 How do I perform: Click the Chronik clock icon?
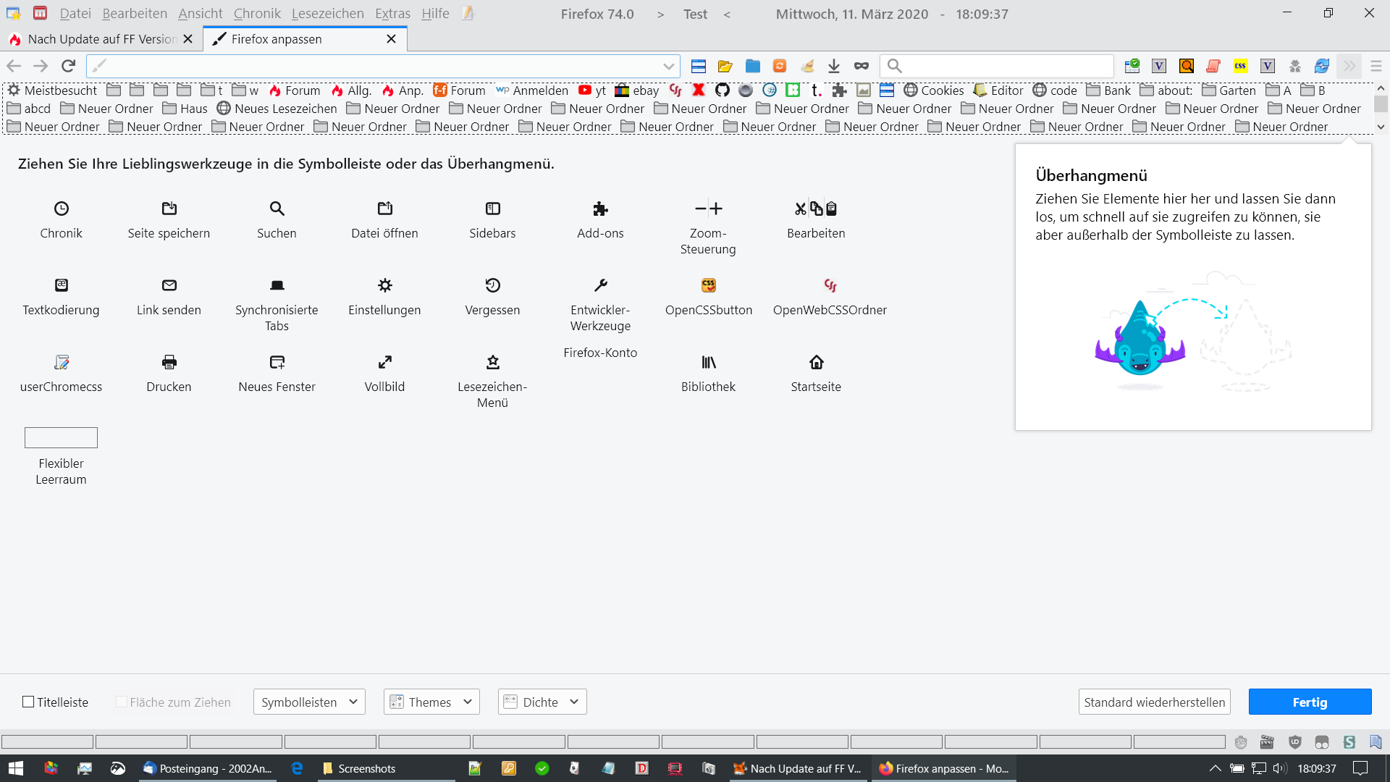click(x=62, y=209)
